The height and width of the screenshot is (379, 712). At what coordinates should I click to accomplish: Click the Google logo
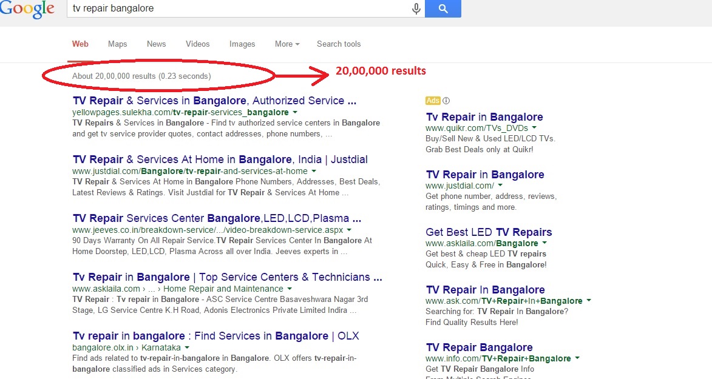pos(27,8)
